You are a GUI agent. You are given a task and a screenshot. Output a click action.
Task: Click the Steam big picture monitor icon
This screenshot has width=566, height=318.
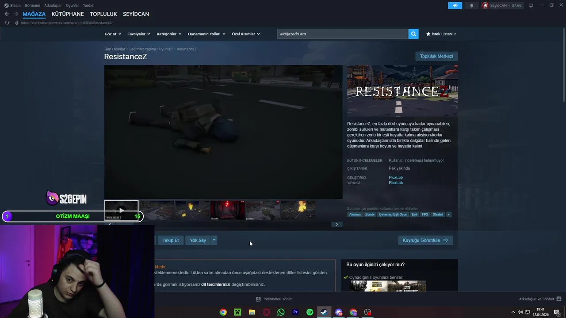point(531,5)
